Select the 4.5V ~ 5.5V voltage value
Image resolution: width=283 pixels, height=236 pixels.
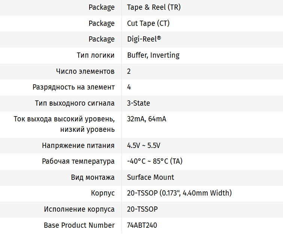(144, 145)
